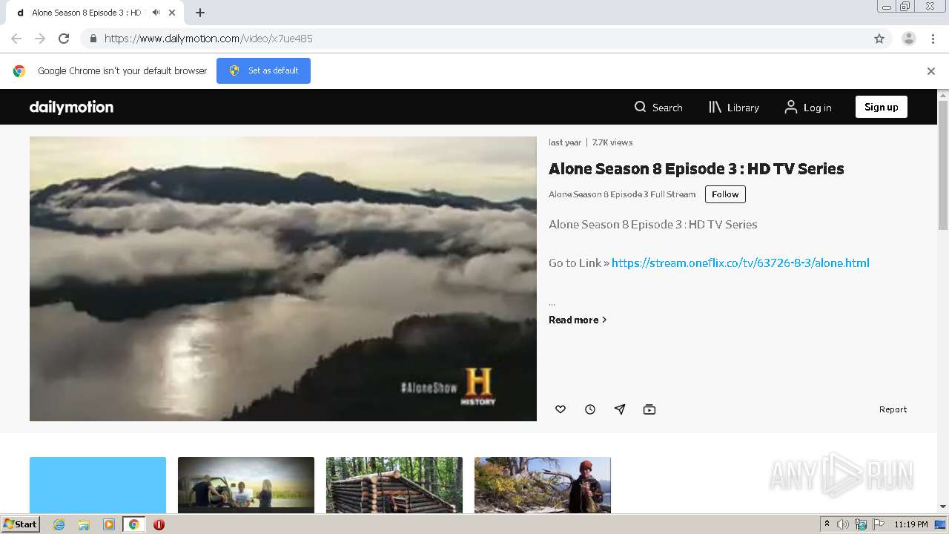Open the blue placeholder thumbnail
Viewport: 949px width, 534px height.
pos(98,485)
